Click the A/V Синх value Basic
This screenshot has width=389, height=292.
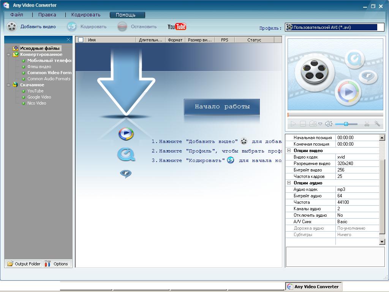tap(357, 222)
